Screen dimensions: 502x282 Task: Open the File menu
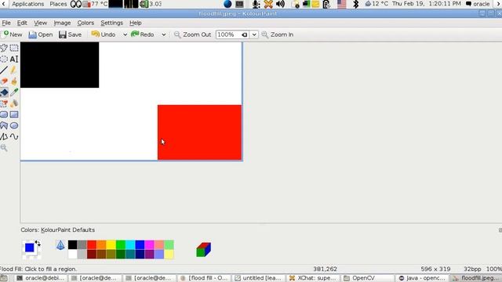tap(6, 23)
